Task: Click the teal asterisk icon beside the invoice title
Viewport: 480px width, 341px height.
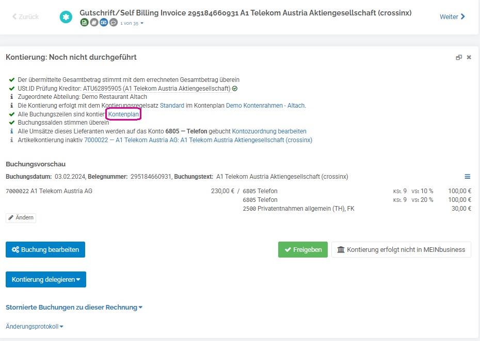Action: (x=66, y=17)
